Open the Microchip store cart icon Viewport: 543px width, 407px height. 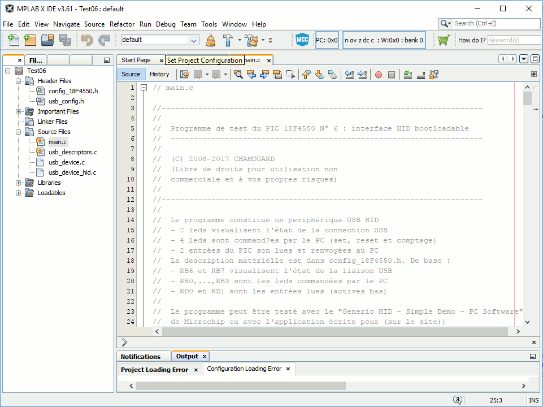click(444, 40)
